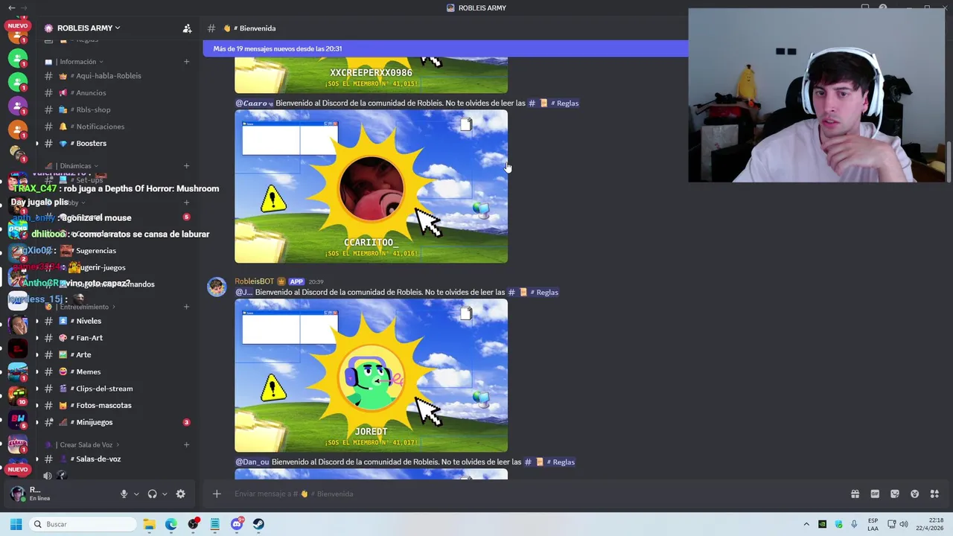Screen dimensions: 953x536
Task: Jump to bottom NUEVO unread servers pill
Action: [x=17, y=470]
